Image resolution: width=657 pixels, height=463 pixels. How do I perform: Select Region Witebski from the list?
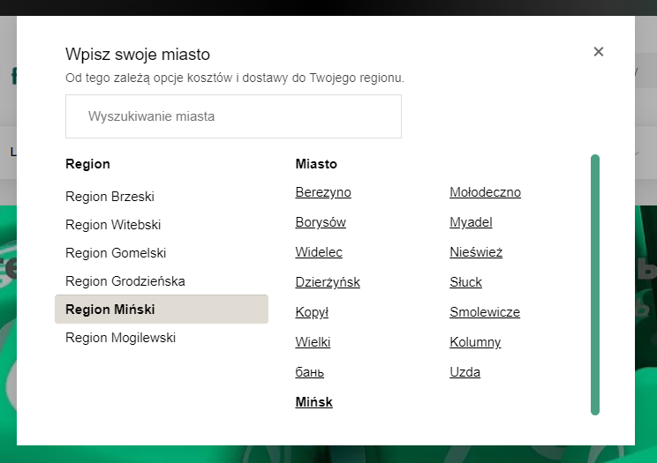(x=113, y=225)
